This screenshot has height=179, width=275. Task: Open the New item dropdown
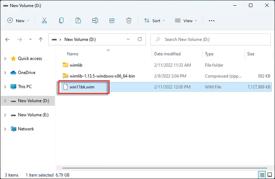click(x=18, y=21)
